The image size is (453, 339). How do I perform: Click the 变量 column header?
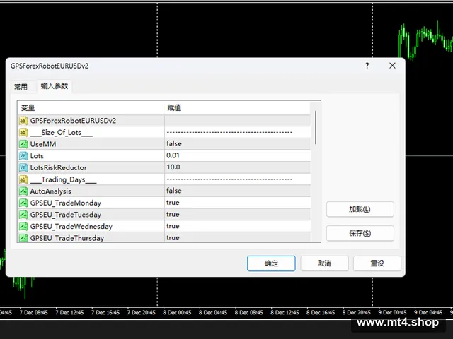91,108
